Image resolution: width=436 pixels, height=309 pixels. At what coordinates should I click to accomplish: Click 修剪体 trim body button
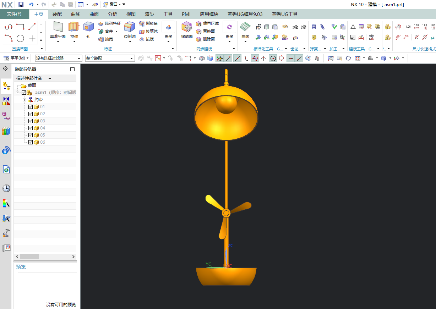148,31
